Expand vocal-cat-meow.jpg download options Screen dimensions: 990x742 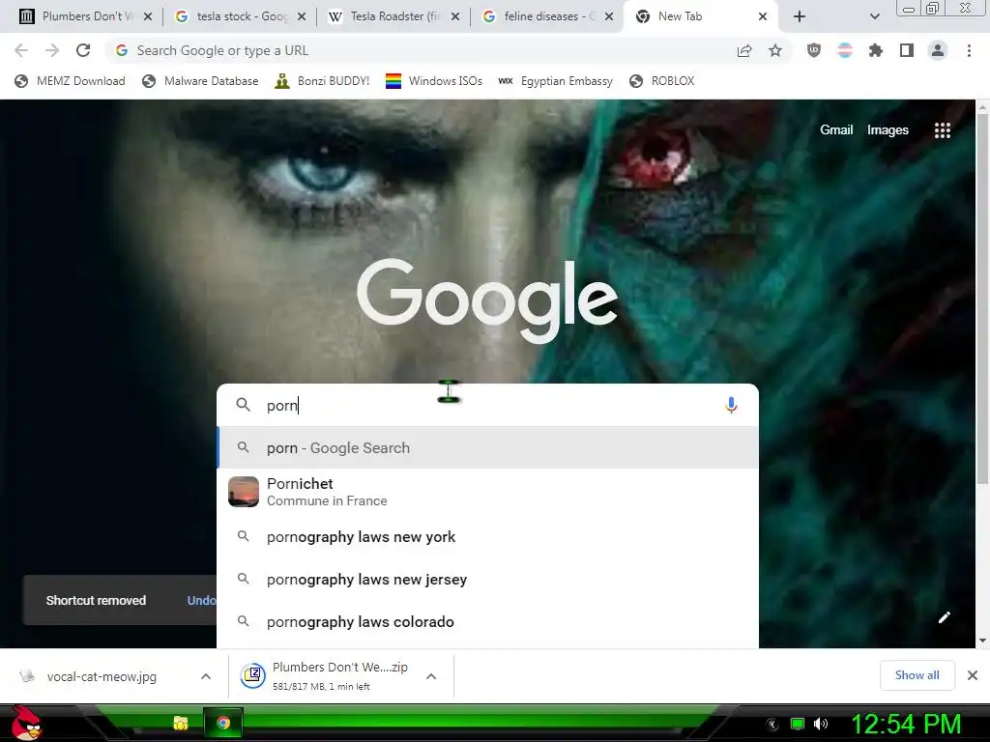[206, 676]
